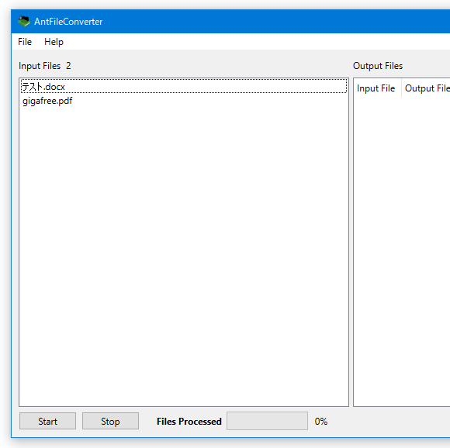Click the Files Processed progress bar
Image resolution: width=450 pixels, height=448 pixels.
267,421
